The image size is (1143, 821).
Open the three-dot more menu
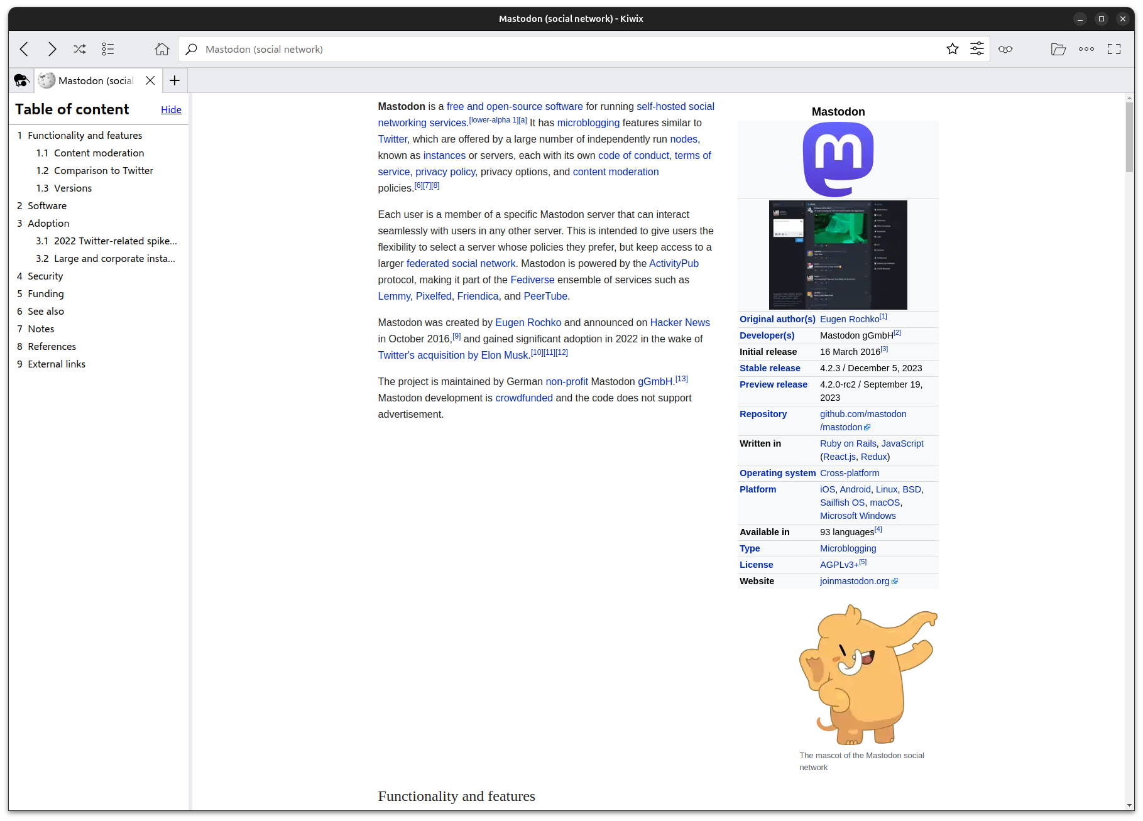point(1086,49)
